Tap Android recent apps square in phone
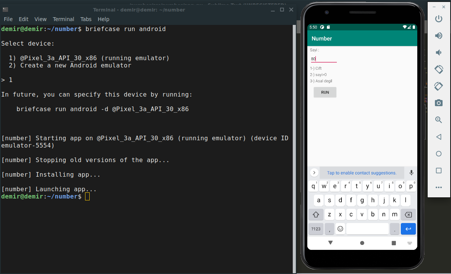 coord(394,243)
